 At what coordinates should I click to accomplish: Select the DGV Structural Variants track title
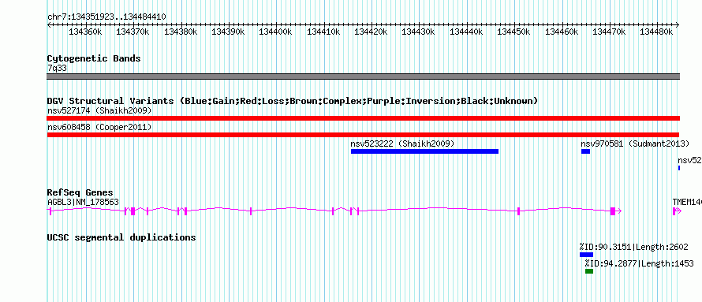(x=293, y=101)
